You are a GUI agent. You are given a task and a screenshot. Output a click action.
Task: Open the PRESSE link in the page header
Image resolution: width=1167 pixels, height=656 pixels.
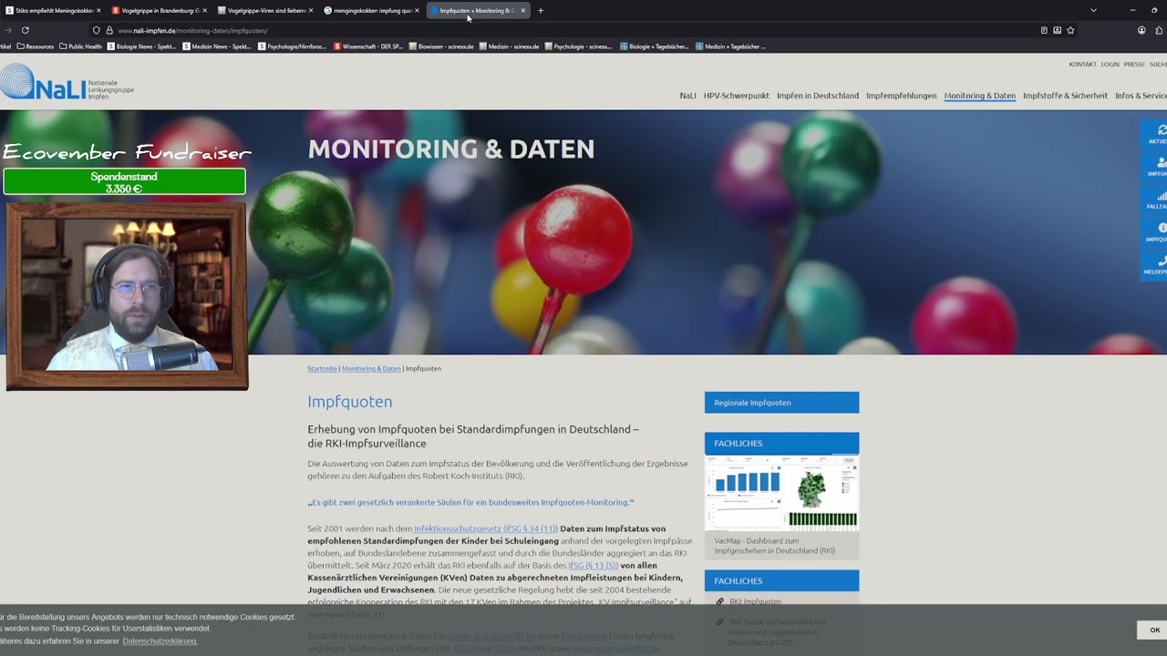click(x=1134, y=65)
